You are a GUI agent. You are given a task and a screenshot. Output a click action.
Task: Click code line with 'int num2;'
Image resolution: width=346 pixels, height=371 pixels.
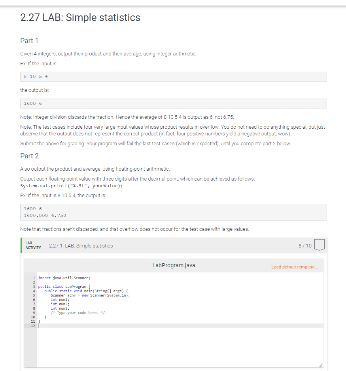coord(60,304)
